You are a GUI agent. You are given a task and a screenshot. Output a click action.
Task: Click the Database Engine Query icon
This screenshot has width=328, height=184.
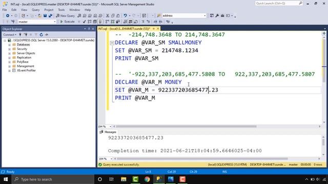point(79,16)
